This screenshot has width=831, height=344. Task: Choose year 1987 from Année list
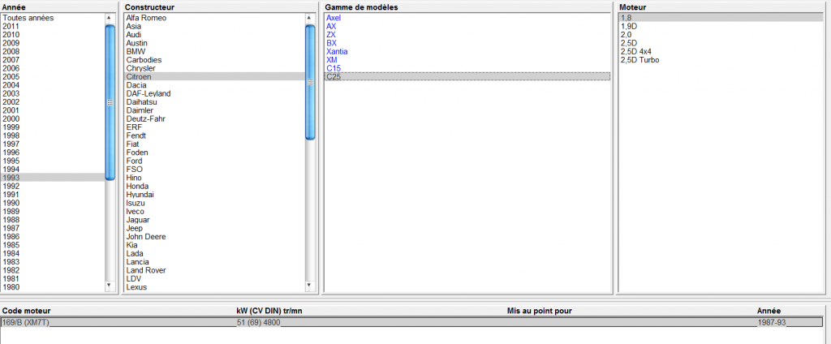coord(11,228)
